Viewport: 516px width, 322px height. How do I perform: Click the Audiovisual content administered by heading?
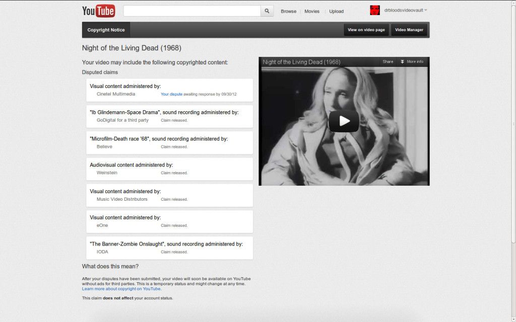point(132,165)
